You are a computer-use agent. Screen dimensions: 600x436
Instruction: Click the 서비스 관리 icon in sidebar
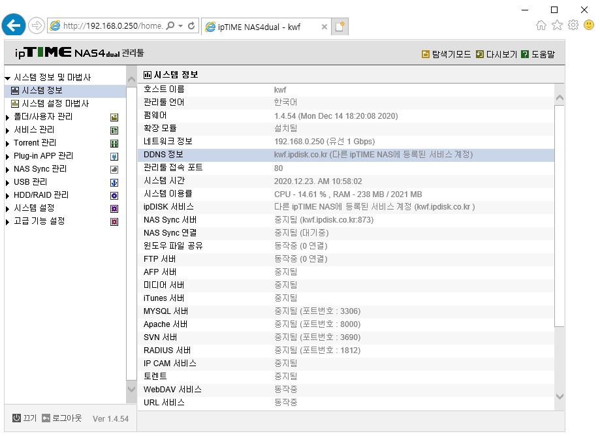(x=114, y=131)
